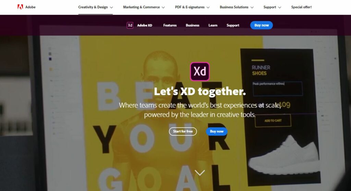Expand the top Support menu chevron
351x191 pixels.
coord(279,8)
